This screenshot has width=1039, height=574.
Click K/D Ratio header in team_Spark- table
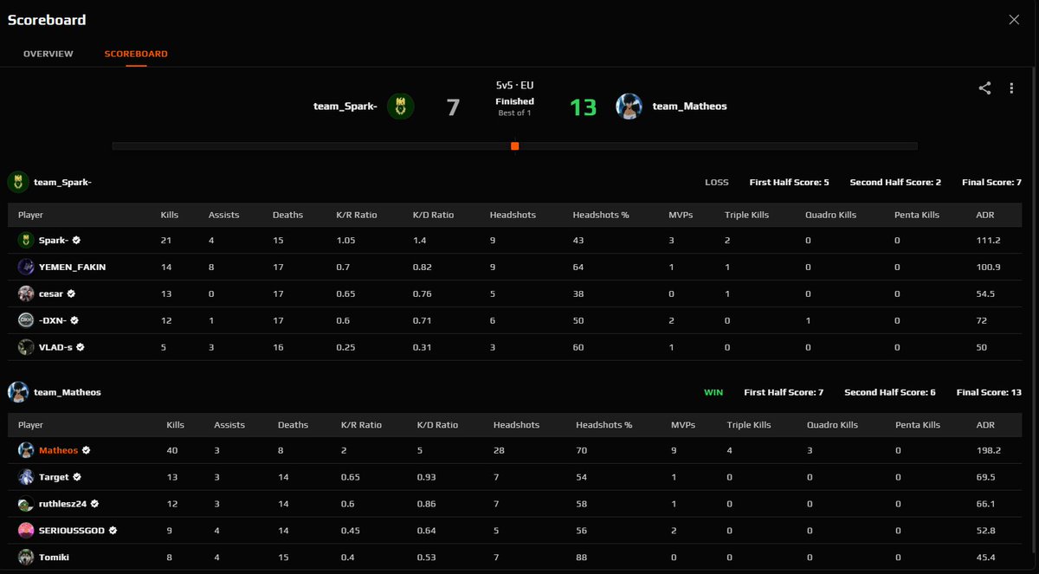tap(434, 215)
